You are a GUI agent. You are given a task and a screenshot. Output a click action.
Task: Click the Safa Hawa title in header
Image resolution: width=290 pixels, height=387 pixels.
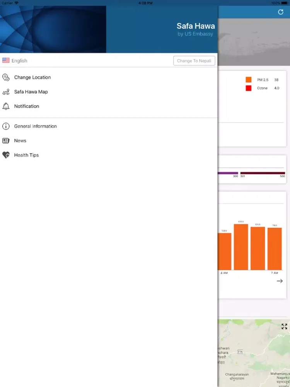196,26
